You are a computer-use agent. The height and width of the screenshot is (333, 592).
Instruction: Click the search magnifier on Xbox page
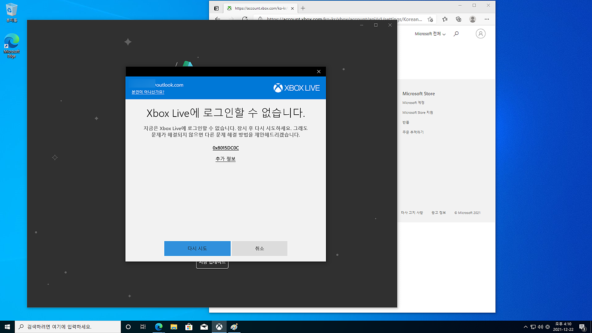pos(456,34)
